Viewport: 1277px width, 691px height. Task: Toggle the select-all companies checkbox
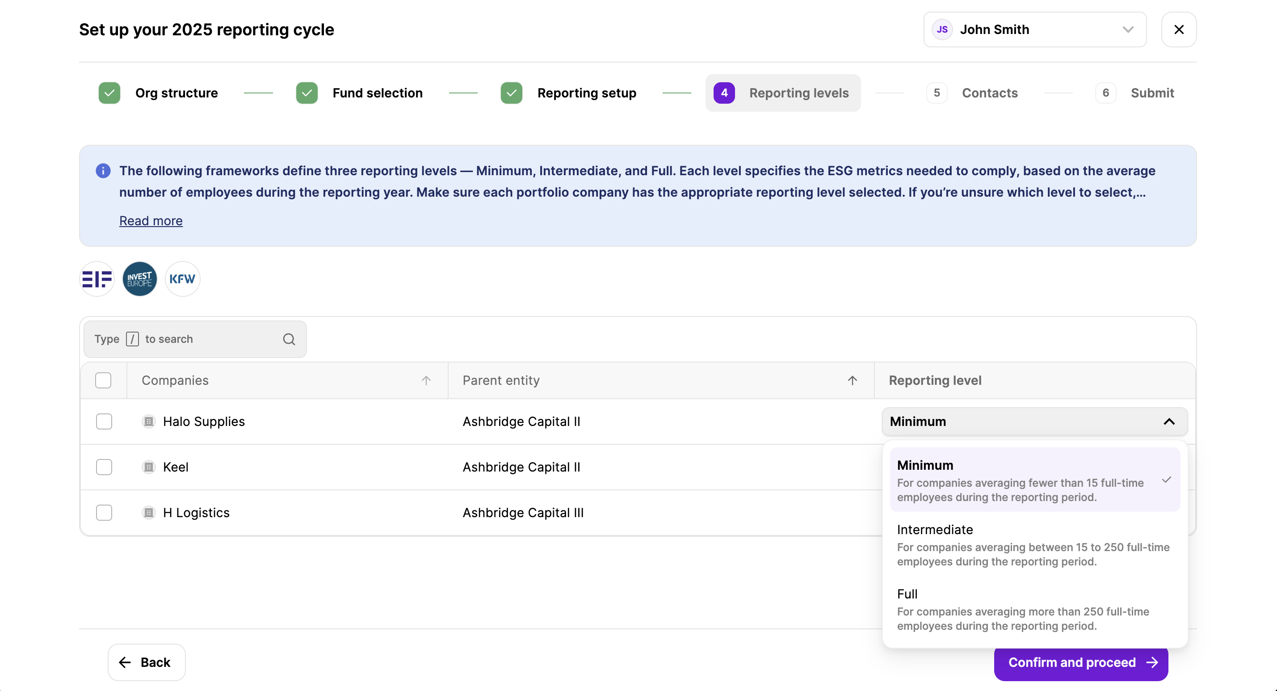click(103, 380)
